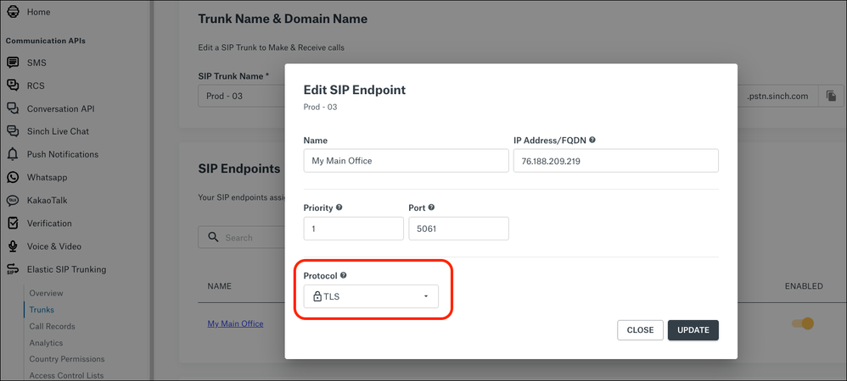Toggle the My Main Office enabled switch

pyautogui.click(x=803, y=323)
